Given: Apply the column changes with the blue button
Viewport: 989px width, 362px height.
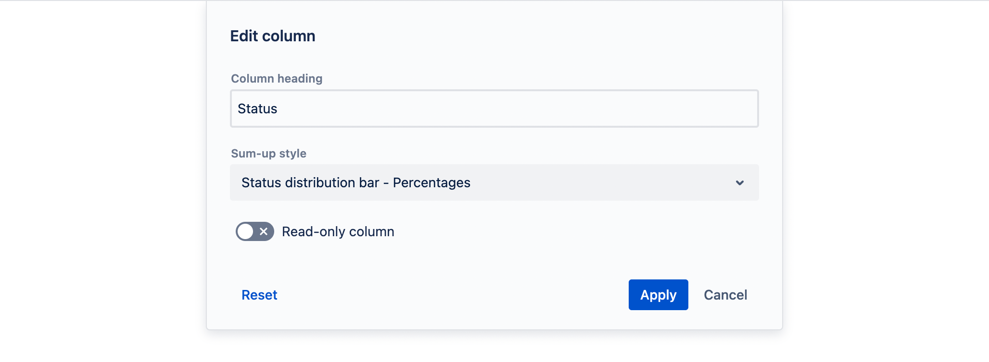Looking at the screenshot, I should pyautogui.click(x=658, y=295).
